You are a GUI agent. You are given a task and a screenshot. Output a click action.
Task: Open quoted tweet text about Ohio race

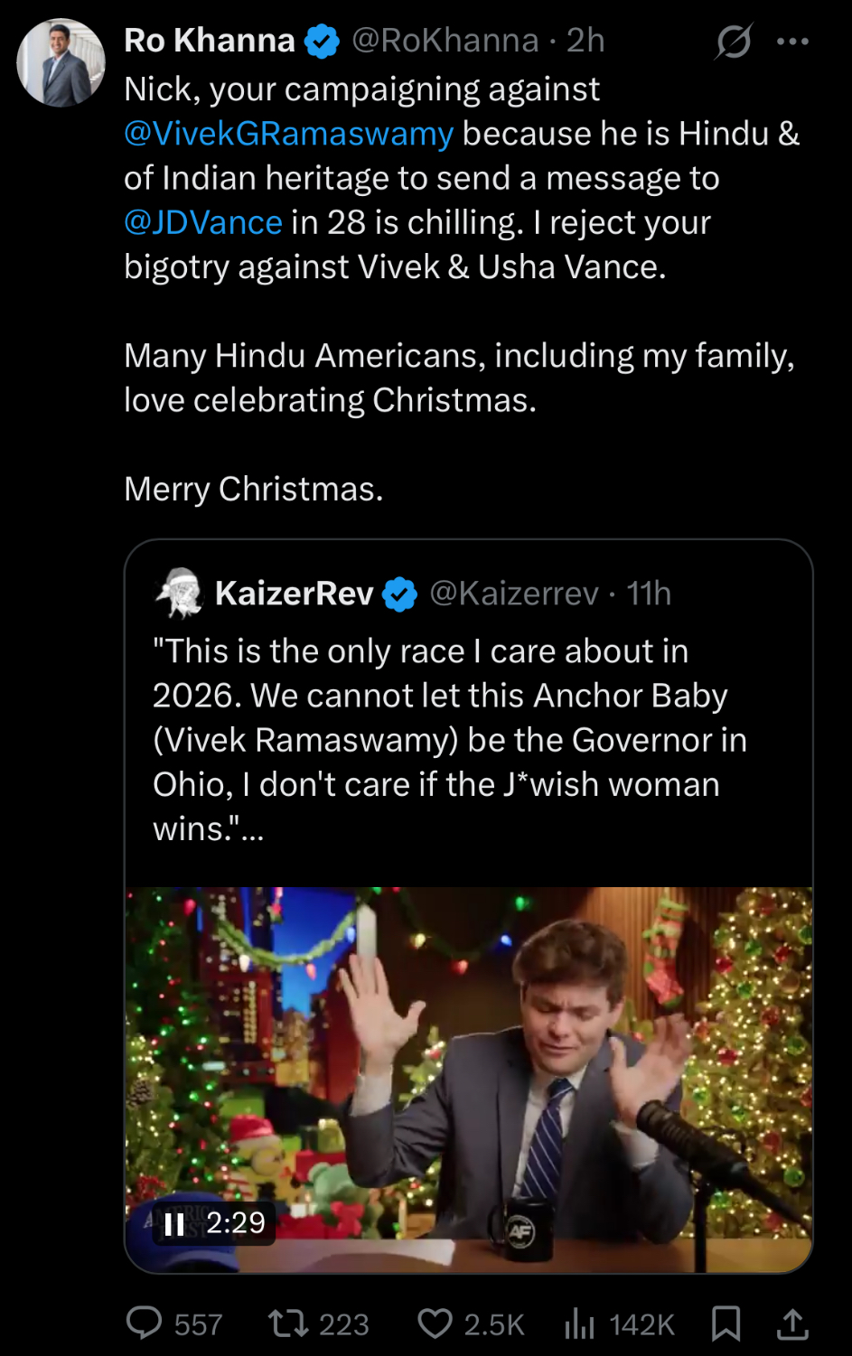tap(449, 739)
